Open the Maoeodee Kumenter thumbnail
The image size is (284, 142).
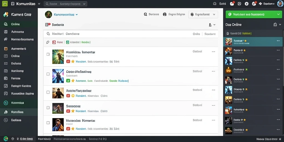[58, 125]
